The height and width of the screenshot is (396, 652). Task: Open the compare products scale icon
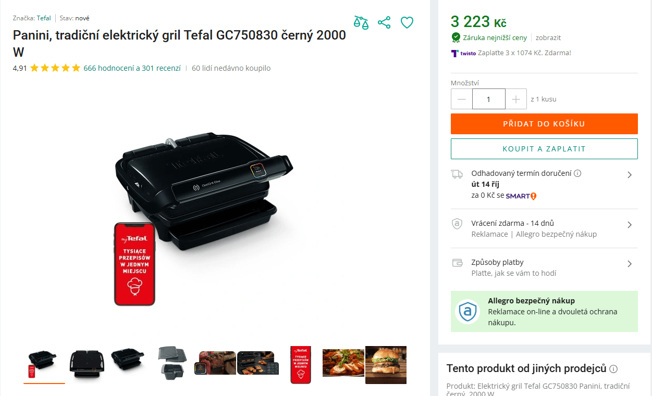pyautogui.click(x=361, y=22)
